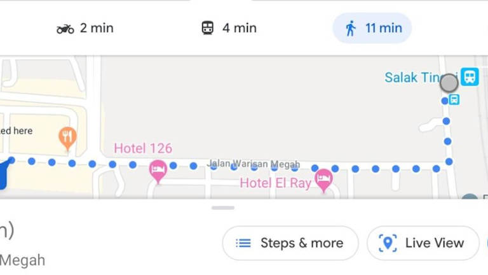Tap the truncated "ed here" map label

16,130
